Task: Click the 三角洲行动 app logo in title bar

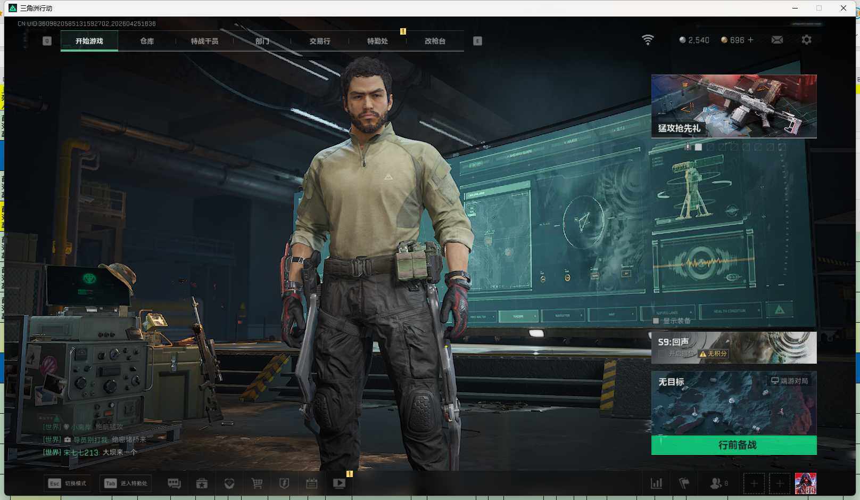Action: coord(13,8)
